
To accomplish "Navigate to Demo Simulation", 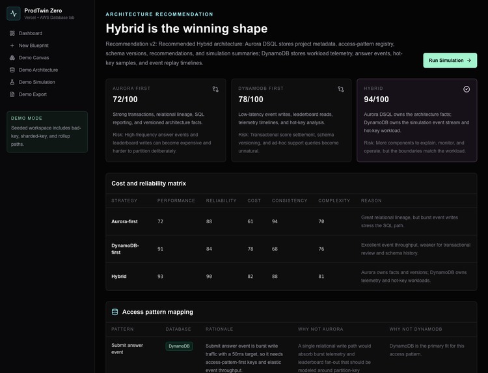I will [47, 82].
